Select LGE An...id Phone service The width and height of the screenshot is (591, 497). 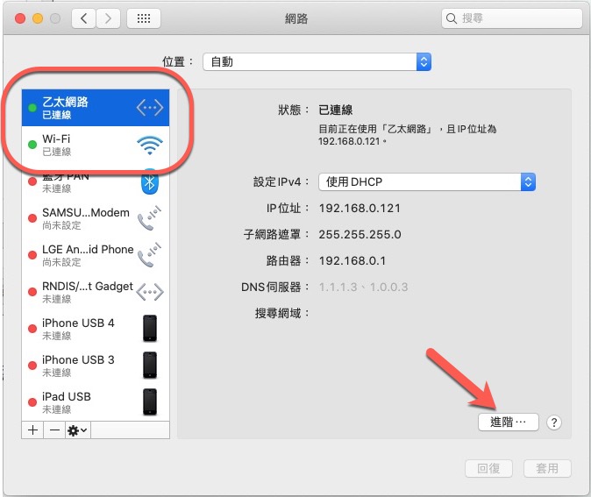click(96, 255)
